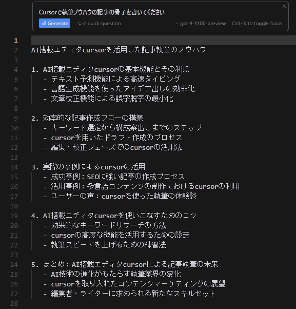Click line number 18 in the gutter
The image size is (296, 309).
14,206
